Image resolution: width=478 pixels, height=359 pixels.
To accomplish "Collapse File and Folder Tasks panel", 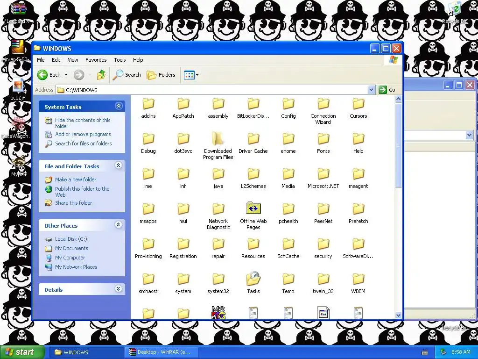I will (x=119, y=165).
